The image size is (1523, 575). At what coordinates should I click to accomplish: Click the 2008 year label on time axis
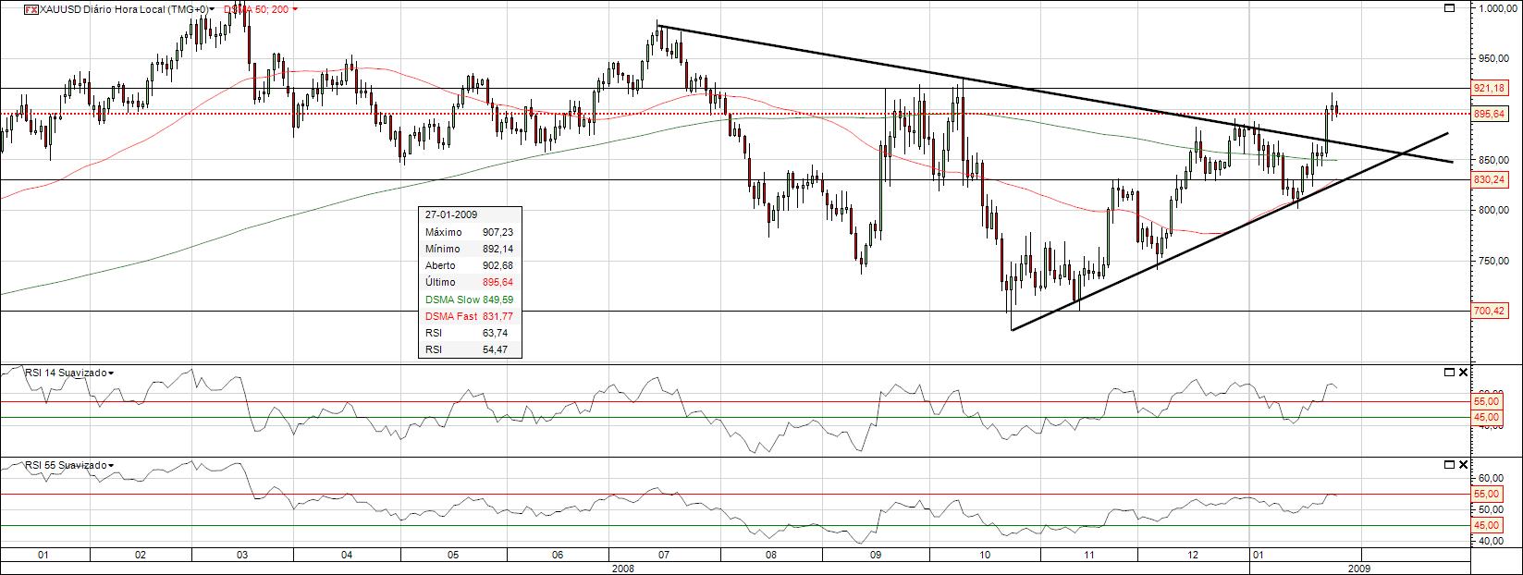click(625, 568)
